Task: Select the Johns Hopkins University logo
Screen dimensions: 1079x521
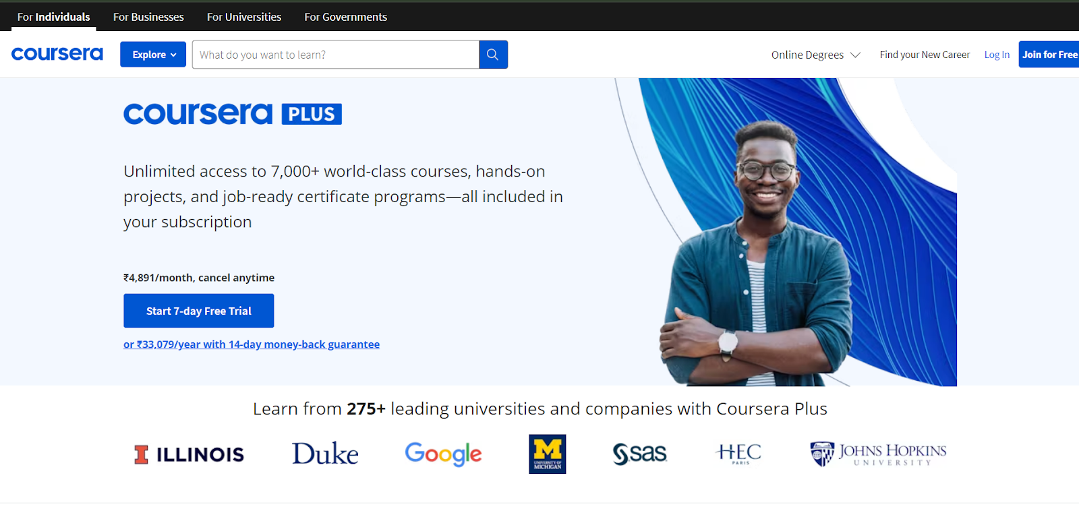Action: click(878, 454)
